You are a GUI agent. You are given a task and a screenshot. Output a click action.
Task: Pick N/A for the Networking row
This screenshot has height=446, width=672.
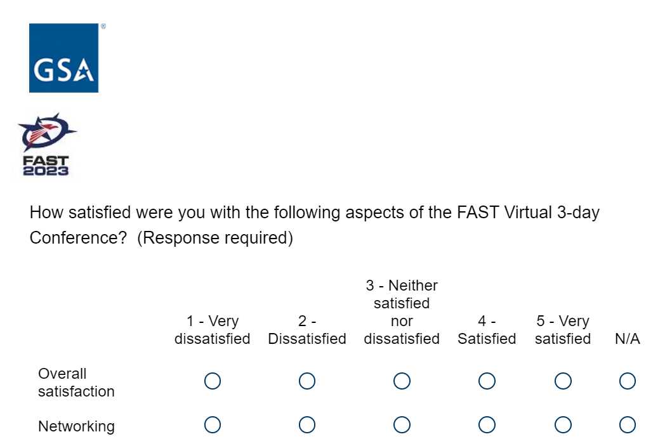(x=628, y=425)
